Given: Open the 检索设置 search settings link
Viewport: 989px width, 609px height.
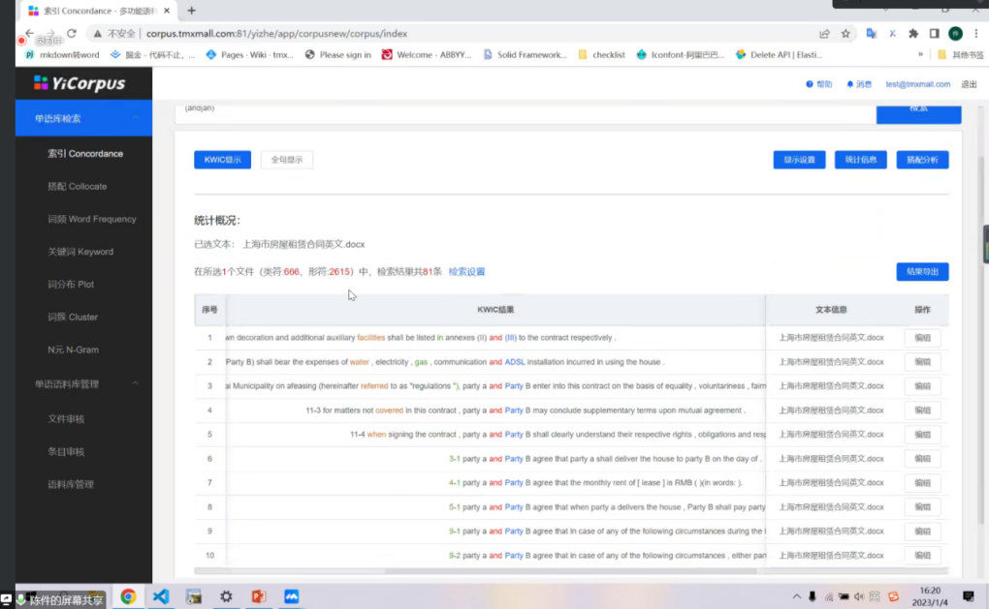Looking at the screenshot, I should tap(466, 272).
